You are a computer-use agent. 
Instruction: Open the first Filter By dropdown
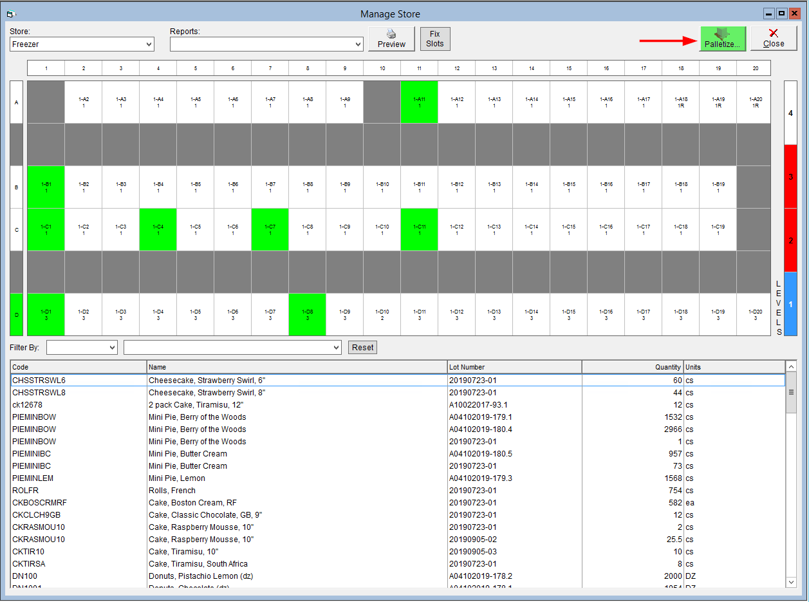[x=82, y=348]
